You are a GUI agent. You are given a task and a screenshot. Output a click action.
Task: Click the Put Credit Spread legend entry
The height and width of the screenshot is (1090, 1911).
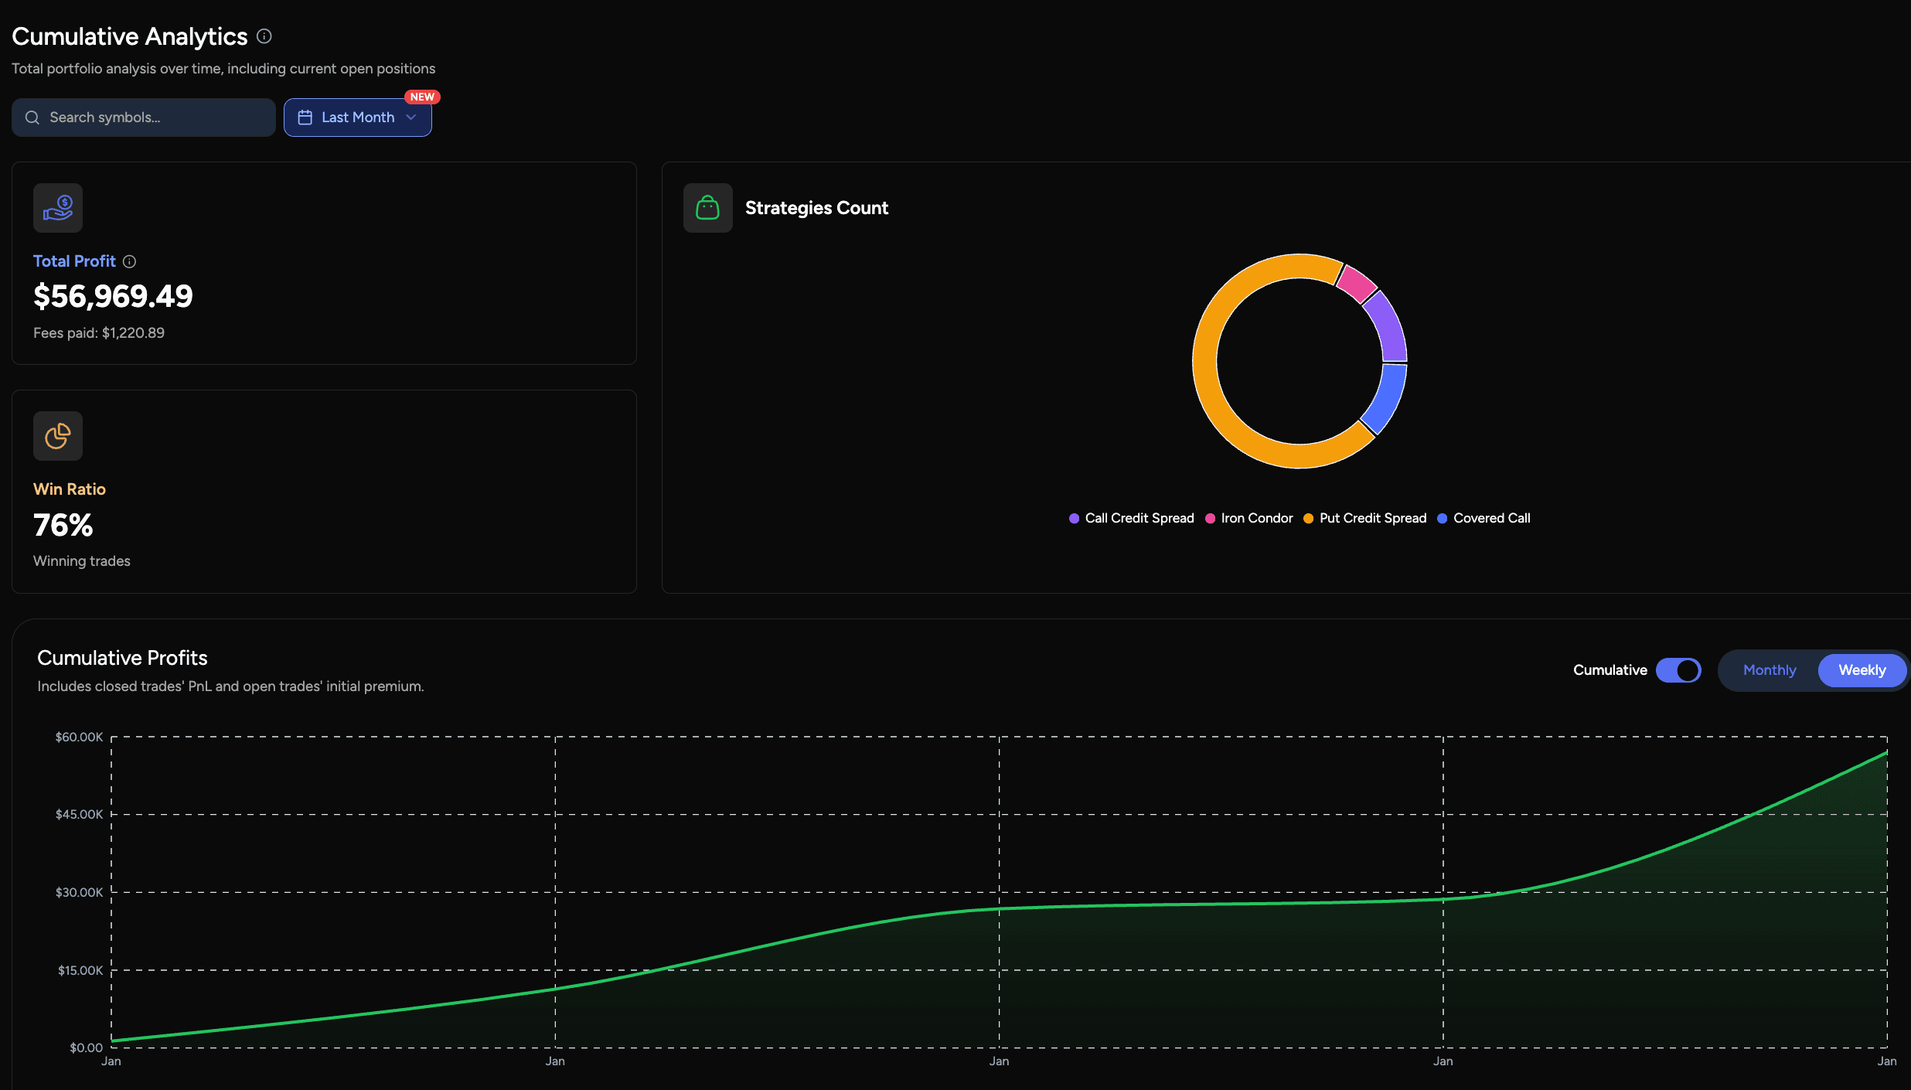click(1372, 518)
